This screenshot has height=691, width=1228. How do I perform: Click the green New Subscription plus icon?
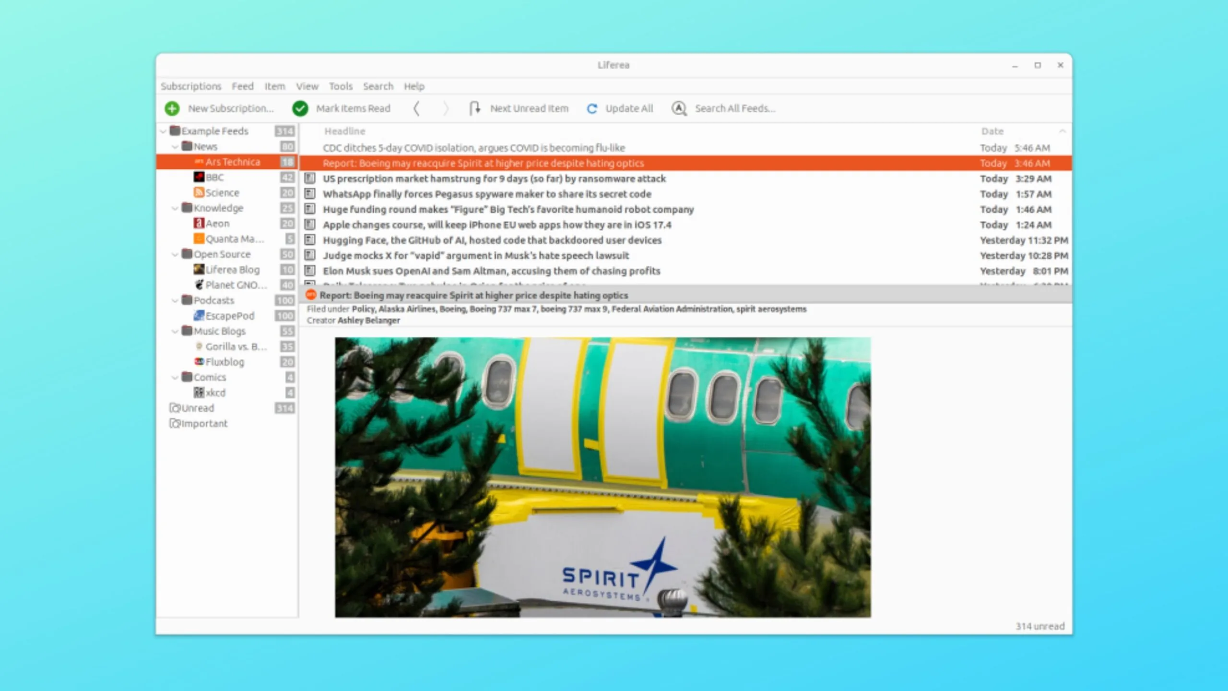coord(172,108)
